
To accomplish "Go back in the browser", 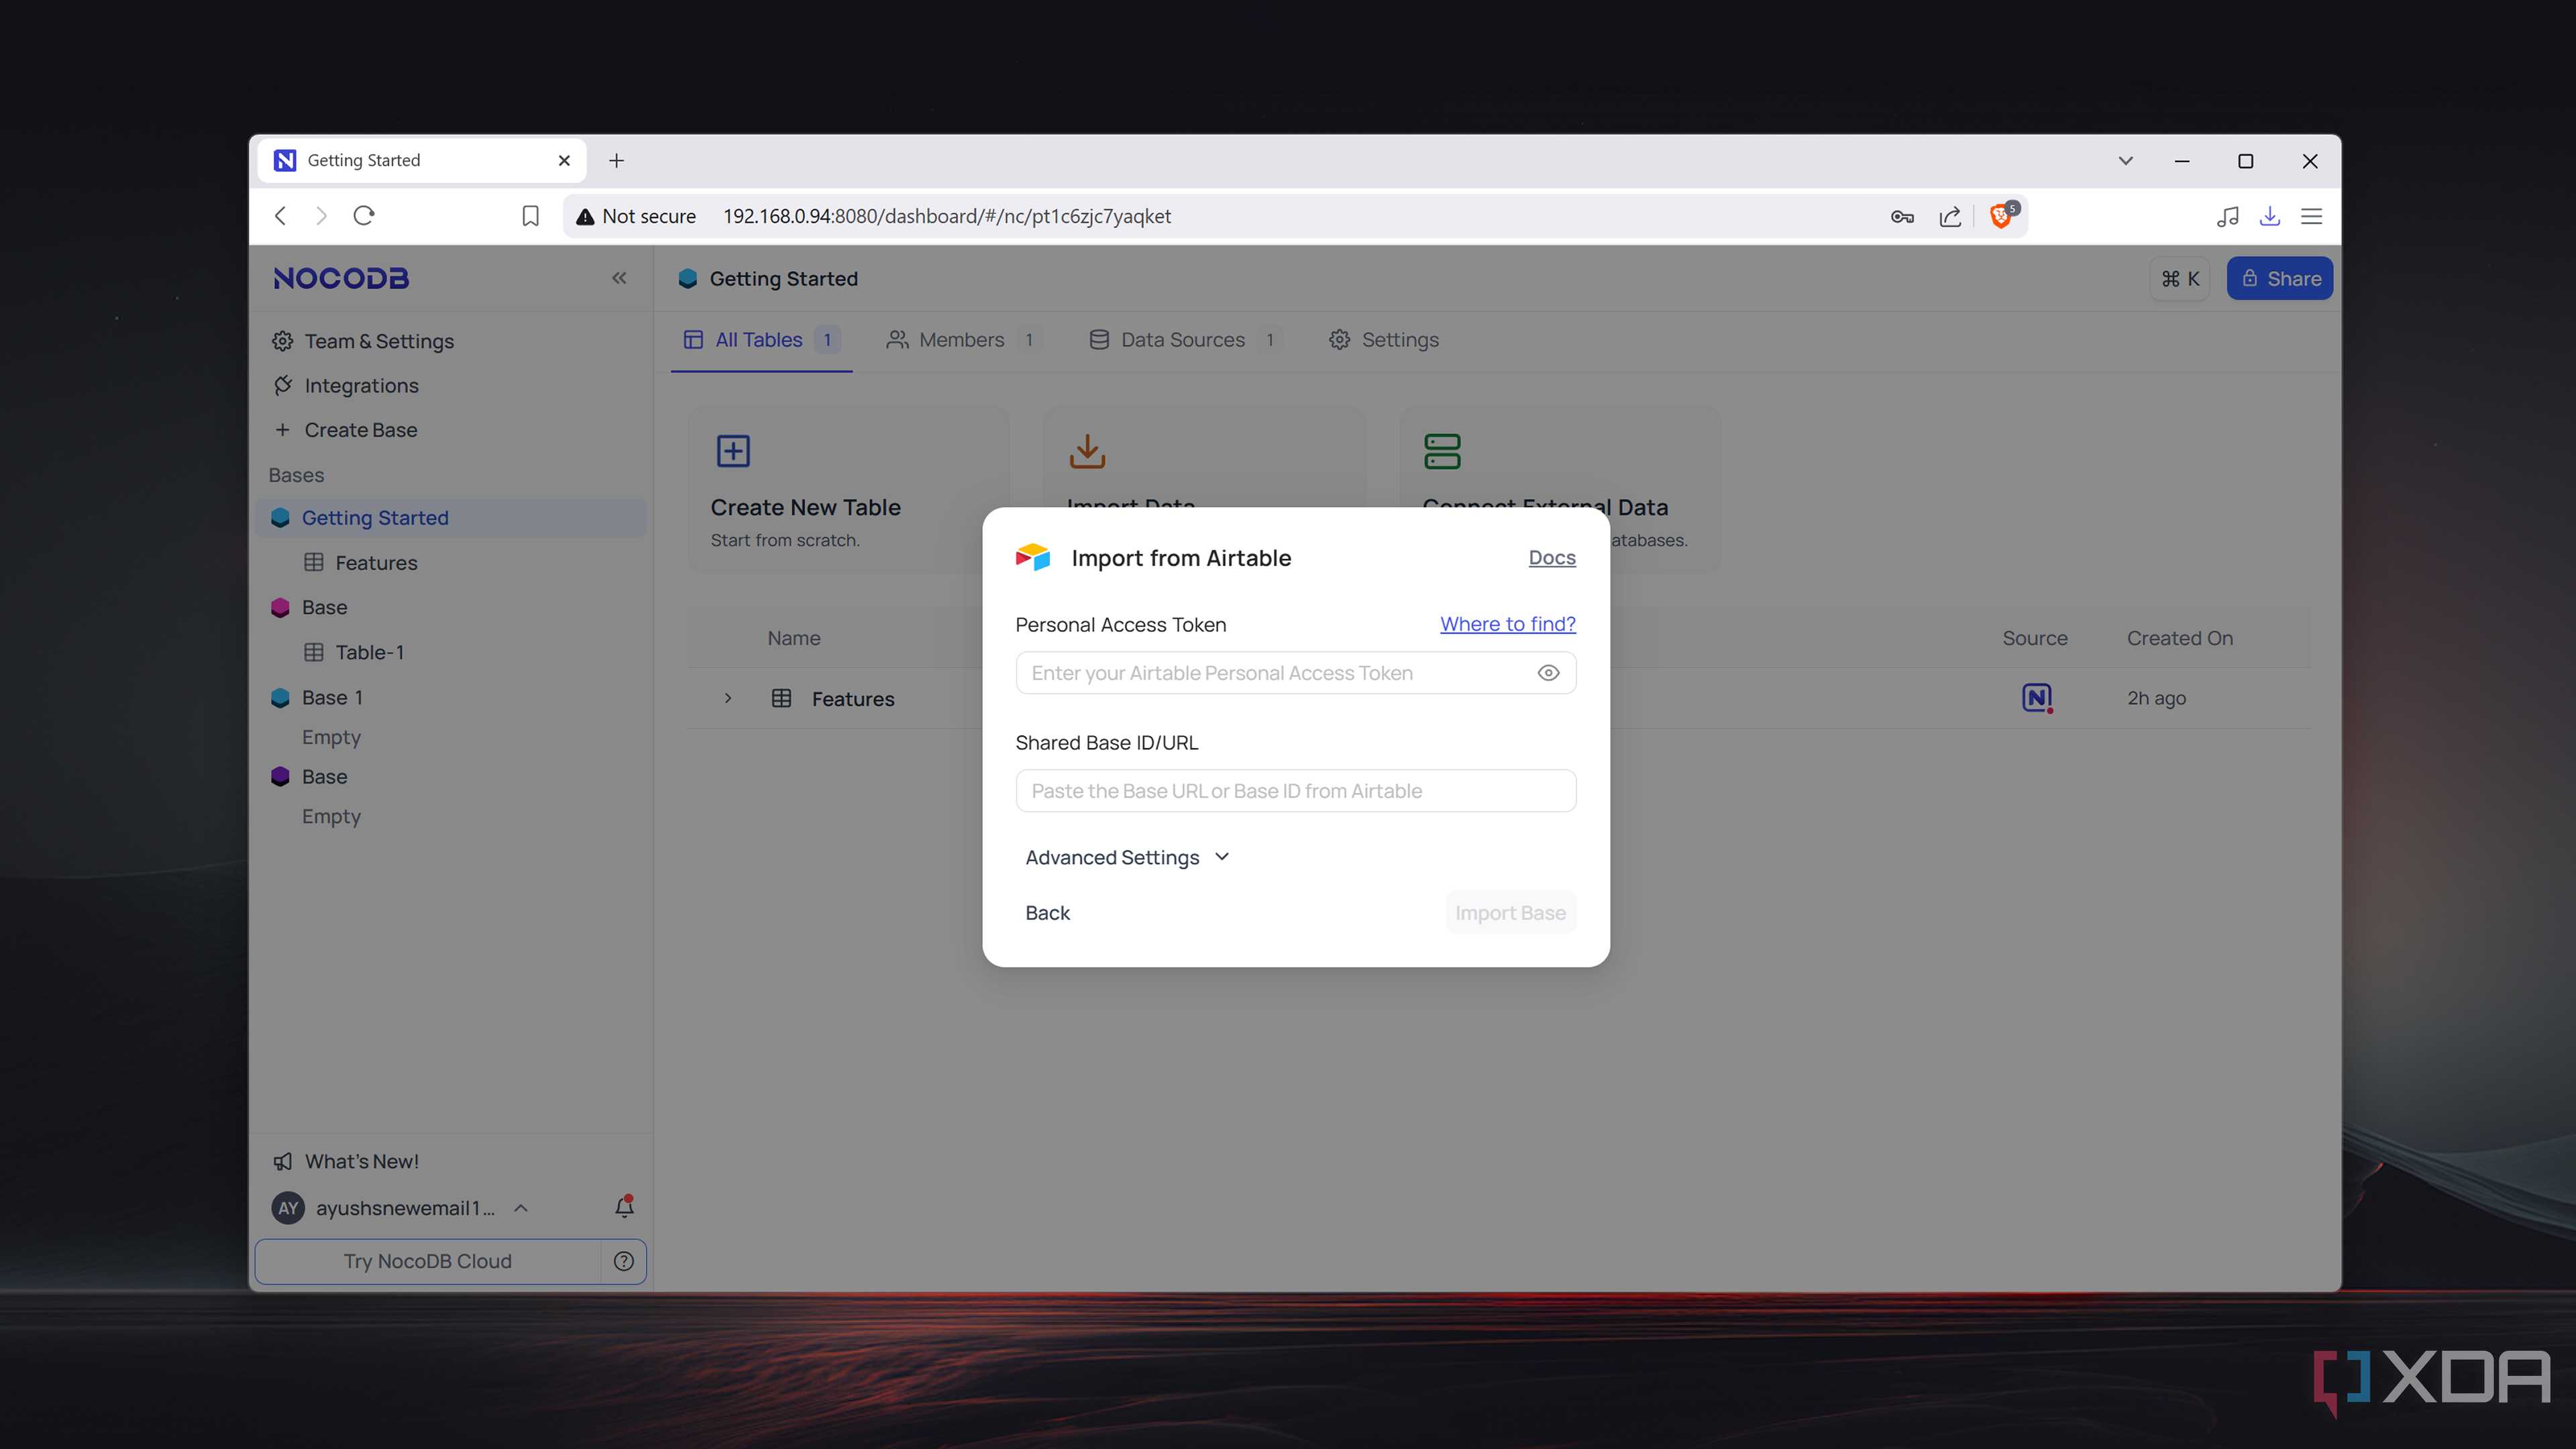I will click(x=281, y=216).
